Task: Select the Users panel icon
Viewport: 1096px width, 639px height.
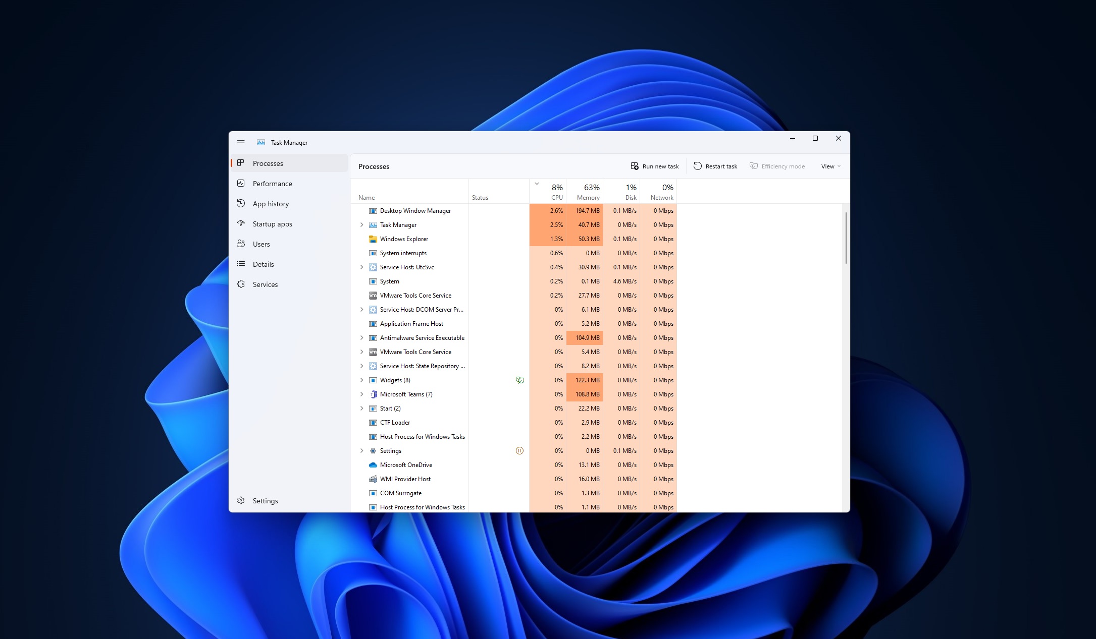Action: tap(241, 244)
